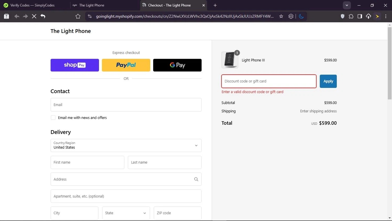Click the First name field
Viewport: 392px width, 221px height.
click(87, 162)
